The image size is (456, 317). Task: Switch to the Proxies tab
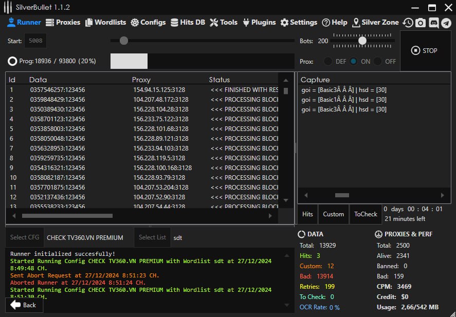(63, 22)
